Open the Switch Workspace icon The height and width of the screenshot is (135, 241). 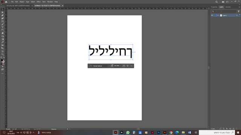(x=227, y=2)
